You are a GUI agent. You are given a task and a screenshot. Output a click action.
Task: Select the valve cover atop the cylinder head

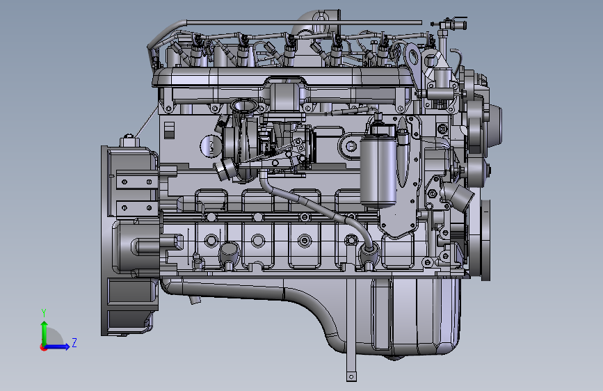point(282,77)
